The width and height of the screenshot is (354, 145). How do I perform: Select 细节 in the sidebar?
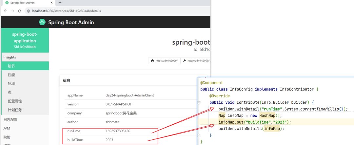coord(25,66)
